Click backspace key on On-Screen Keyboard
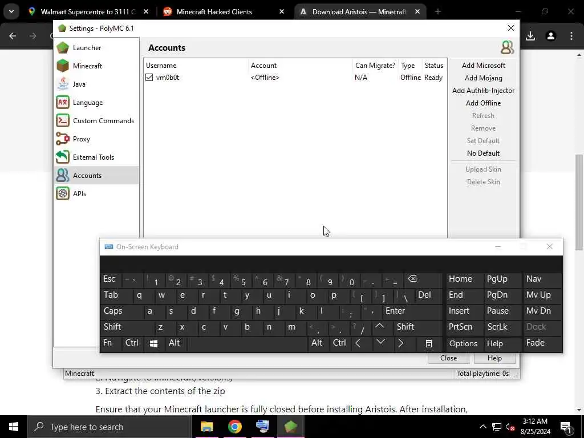 [423, 279]
